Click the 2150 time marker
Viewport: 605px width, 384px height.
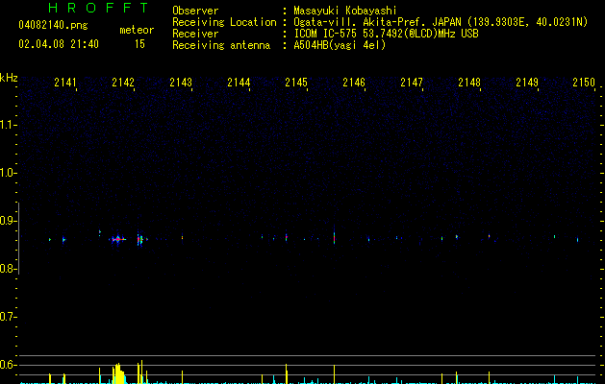[584, 82]
